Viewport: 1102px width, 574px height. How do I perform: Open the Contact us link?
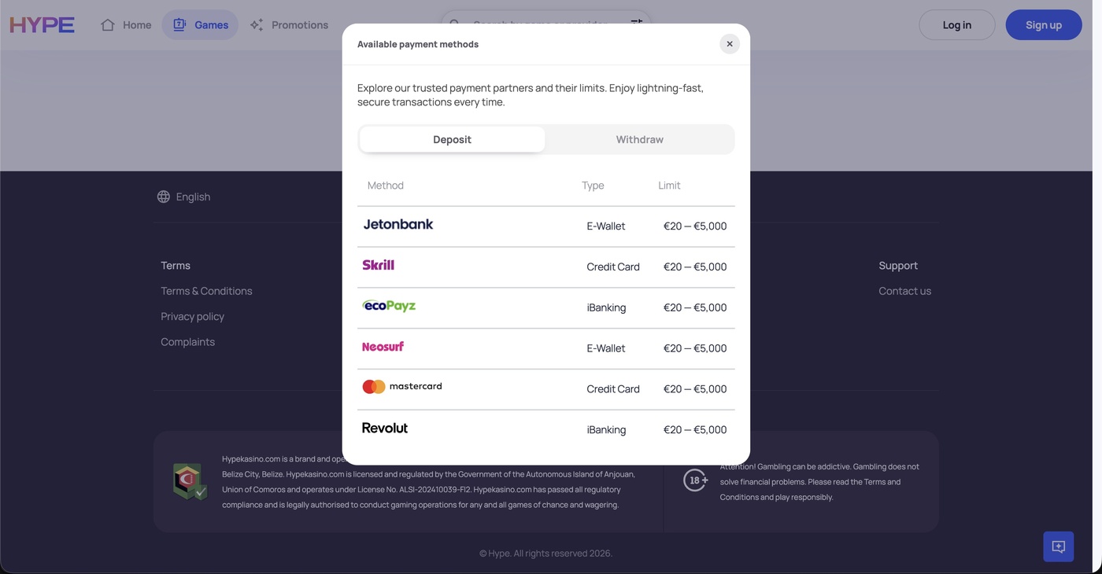[x=904, y=291]
